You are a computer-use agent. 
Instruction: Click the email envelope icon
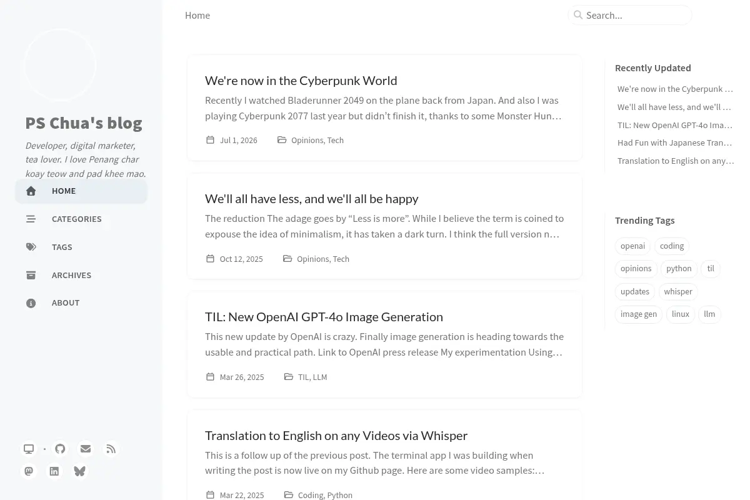[x=86, y=449]
